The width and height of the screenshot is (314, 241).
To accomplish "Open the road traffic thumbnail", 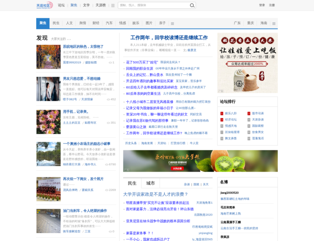I will click(48, 221).
